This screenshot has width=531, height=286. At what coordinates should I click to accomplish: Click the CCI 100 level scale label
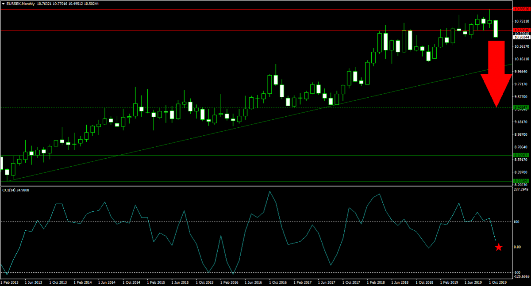pyautogui.click(x=516, y=222)
